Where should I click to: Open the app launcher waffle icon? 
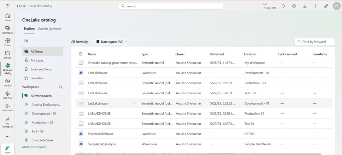point(7,6)
